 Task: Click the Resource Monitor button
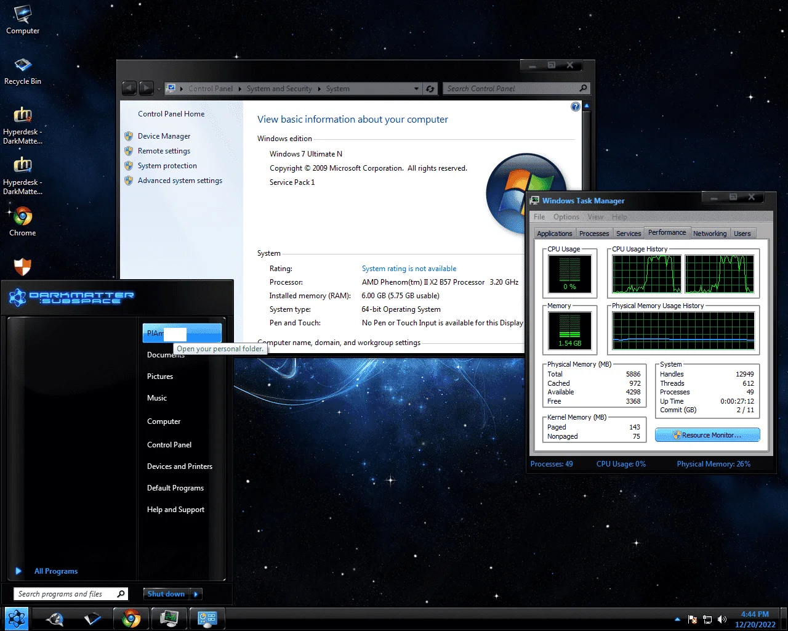[707, 435]
